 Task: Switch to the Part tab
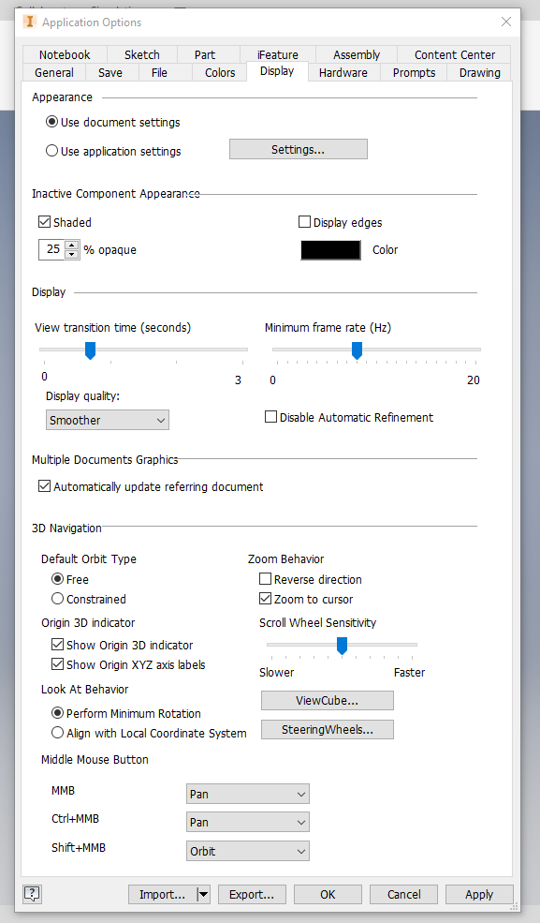pyautogui.click(x=204, y=54)
